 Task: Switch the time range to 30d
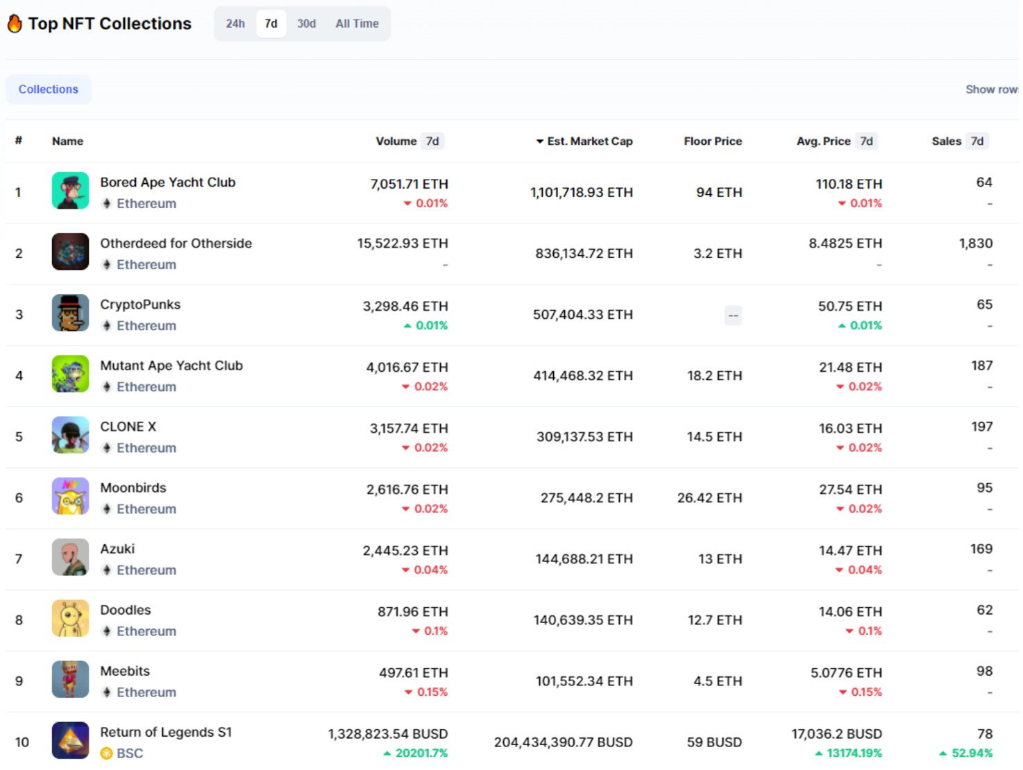point(306,24)
